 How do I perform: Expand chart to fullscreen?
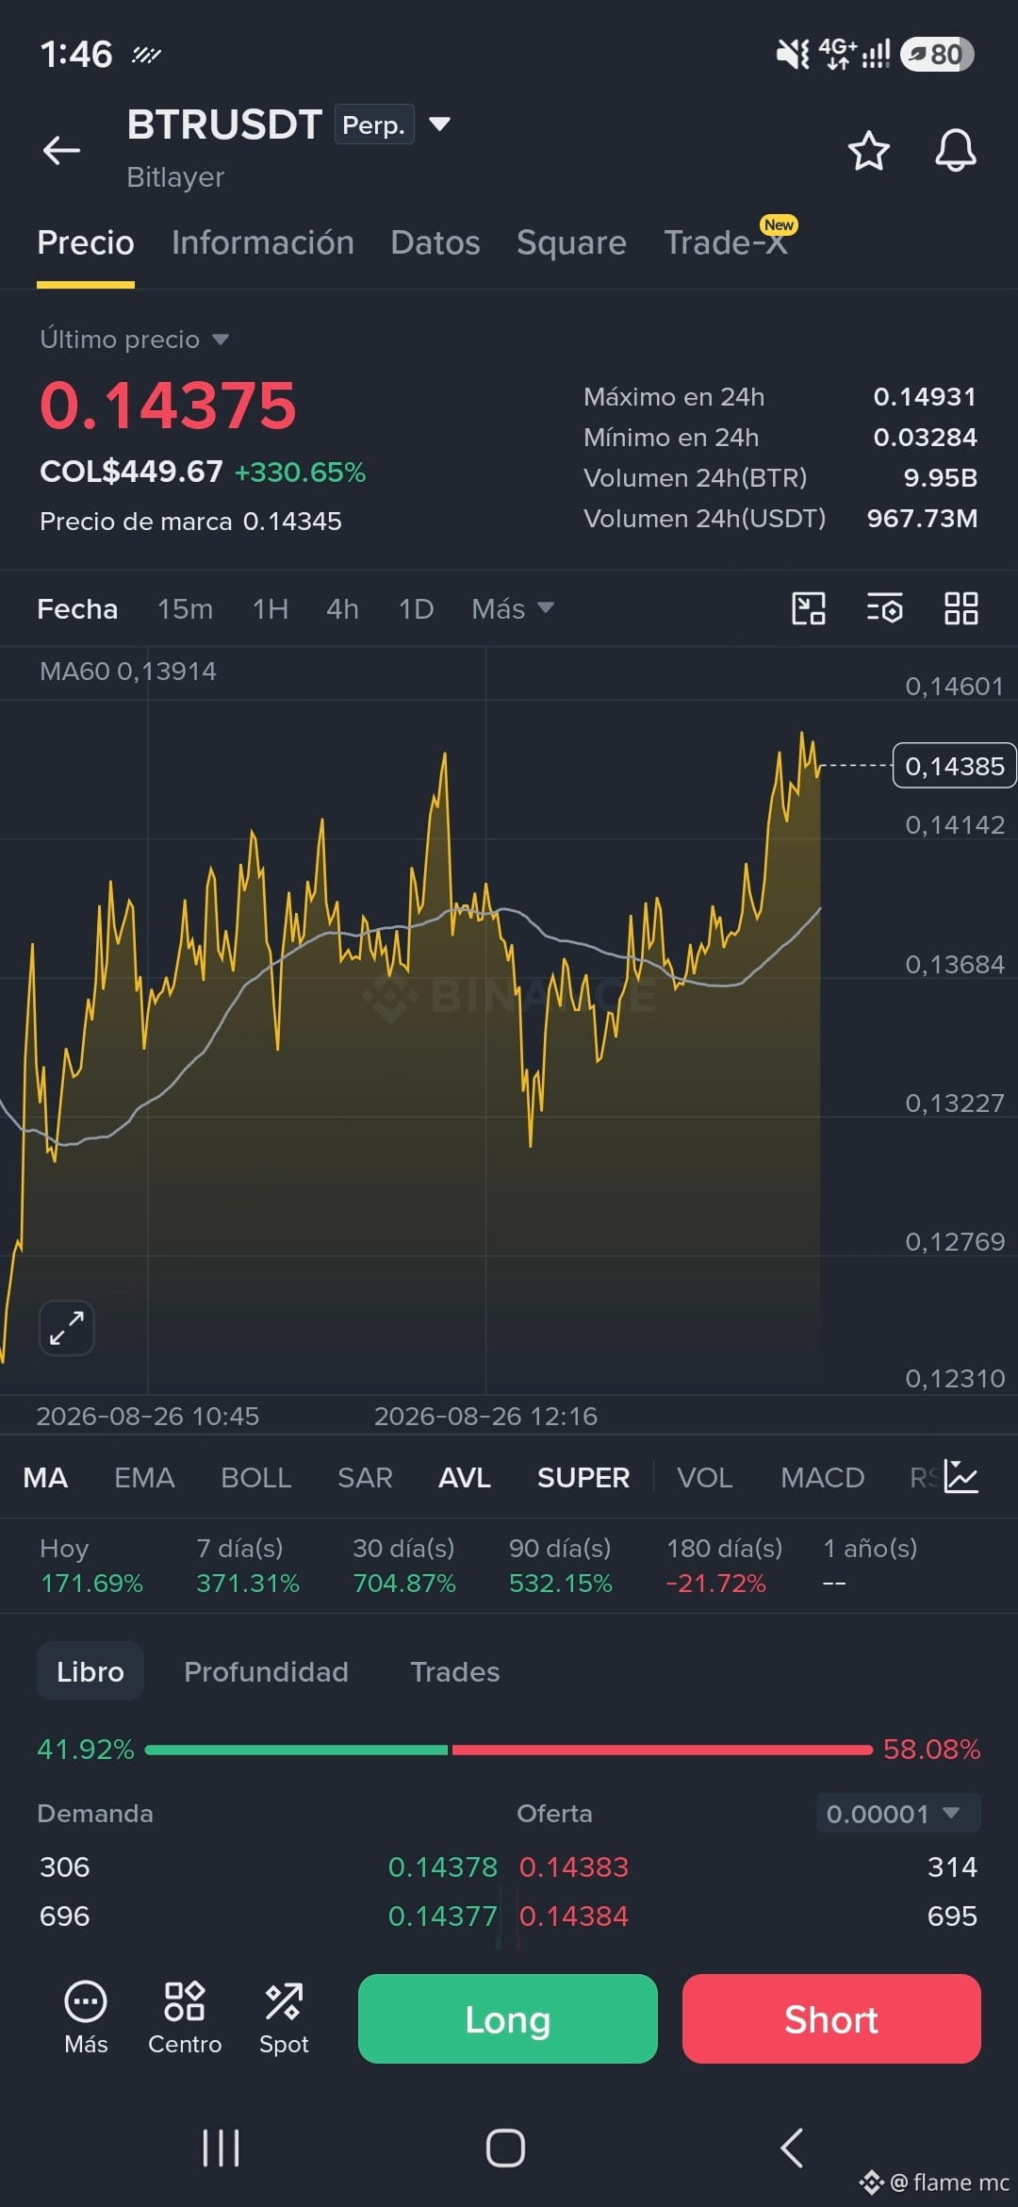[x=67, y=1328]
